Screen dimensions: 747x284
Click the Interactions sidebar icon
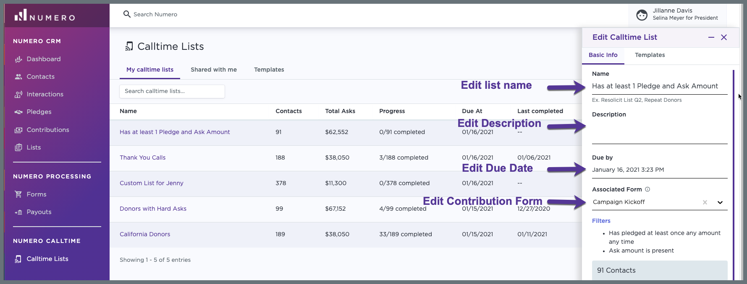tap(18, 95)
